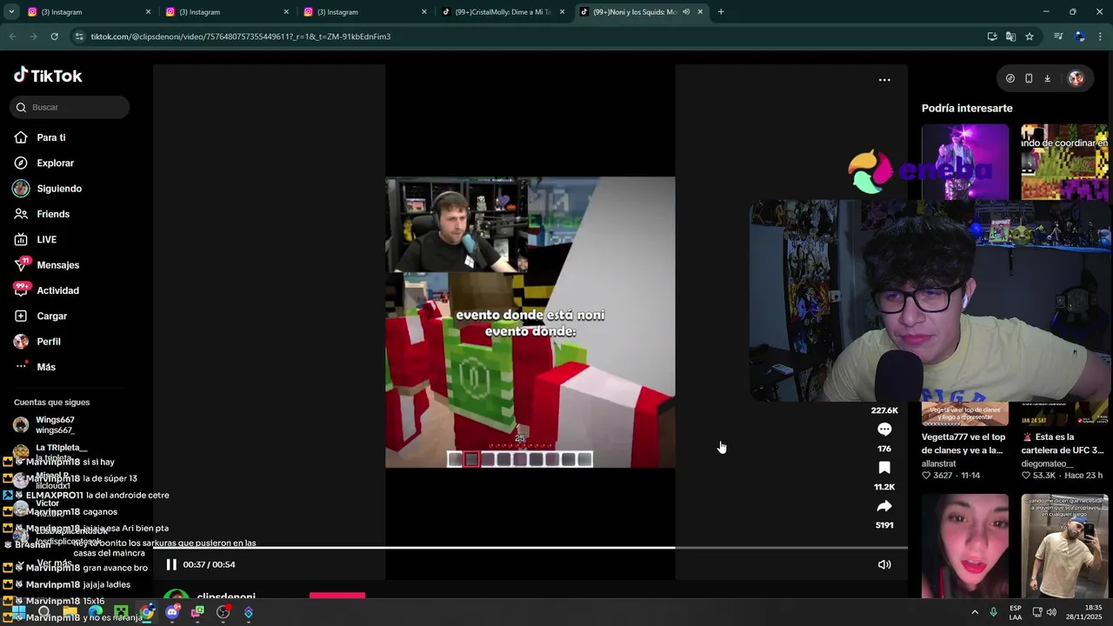Go to the Para ti feed
The width and height of the screenshot is (1113, 626).
point(50,137)
